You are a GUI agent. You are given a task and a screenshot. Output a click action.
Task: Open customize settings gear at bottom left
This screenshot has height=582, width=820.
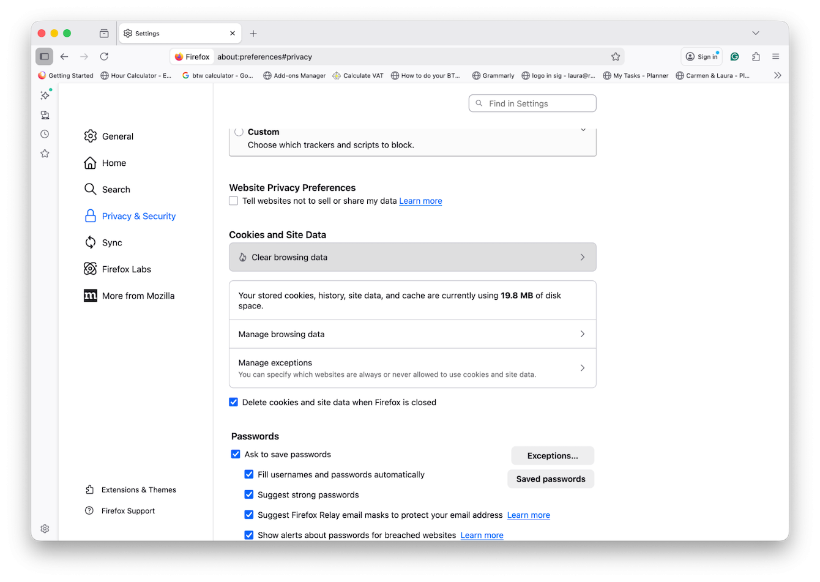tap(45, 528)
